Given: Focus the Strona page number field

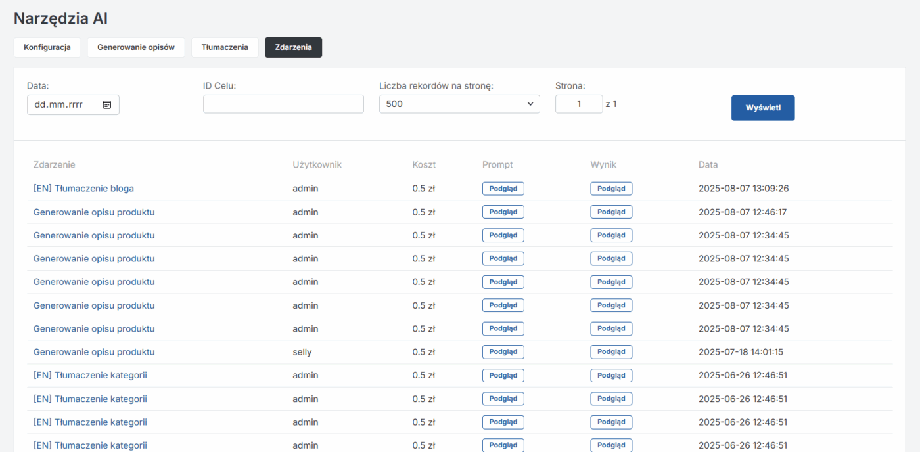Looking at the screenshot, I should 578,104.
